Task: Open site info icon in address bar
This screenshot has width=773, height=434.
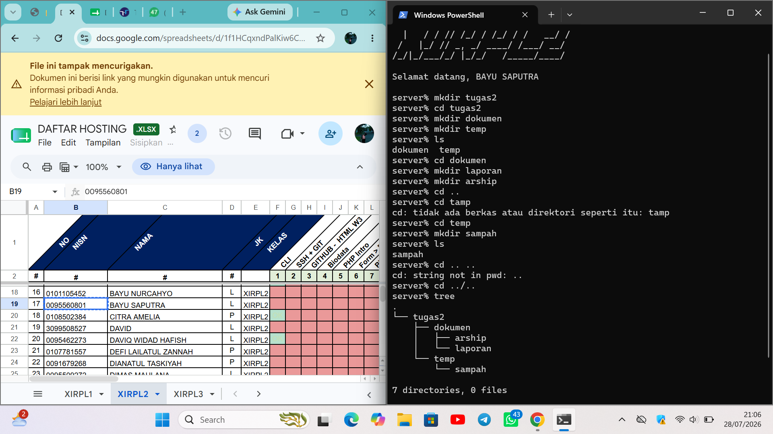Action: coord(85,38)
